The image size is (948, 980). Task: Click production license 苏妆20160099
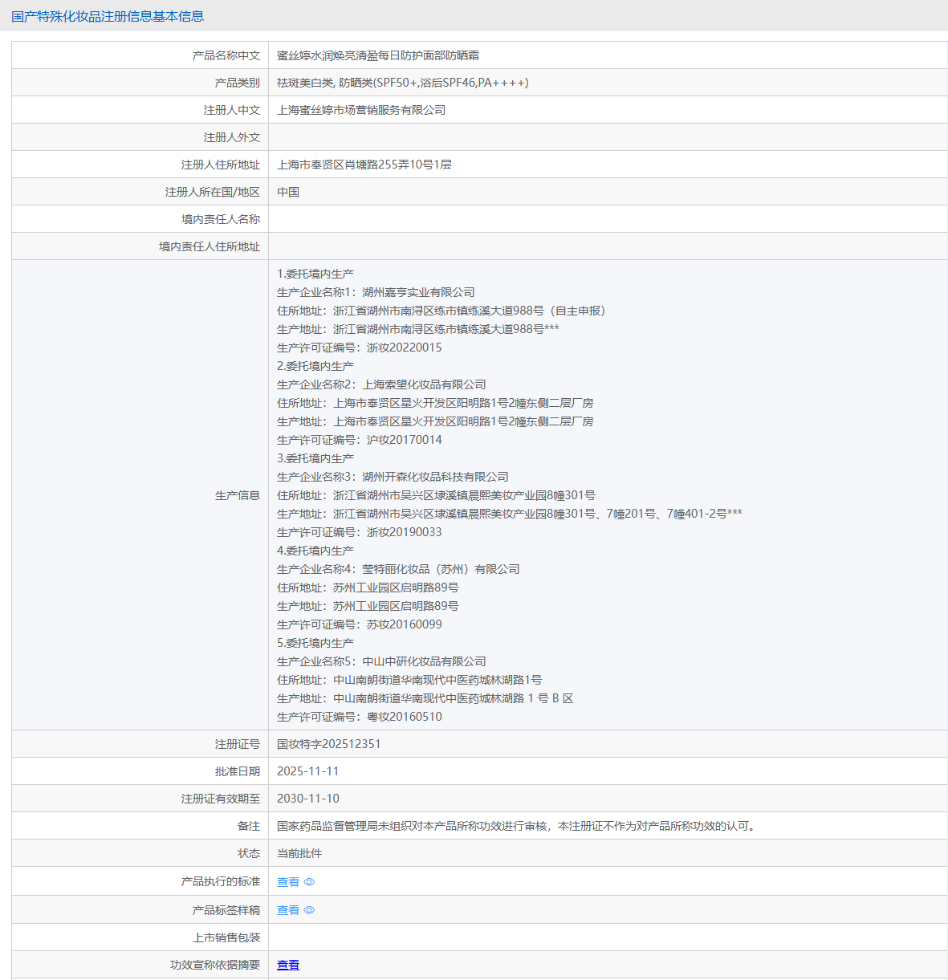click(x=405, y=624)
